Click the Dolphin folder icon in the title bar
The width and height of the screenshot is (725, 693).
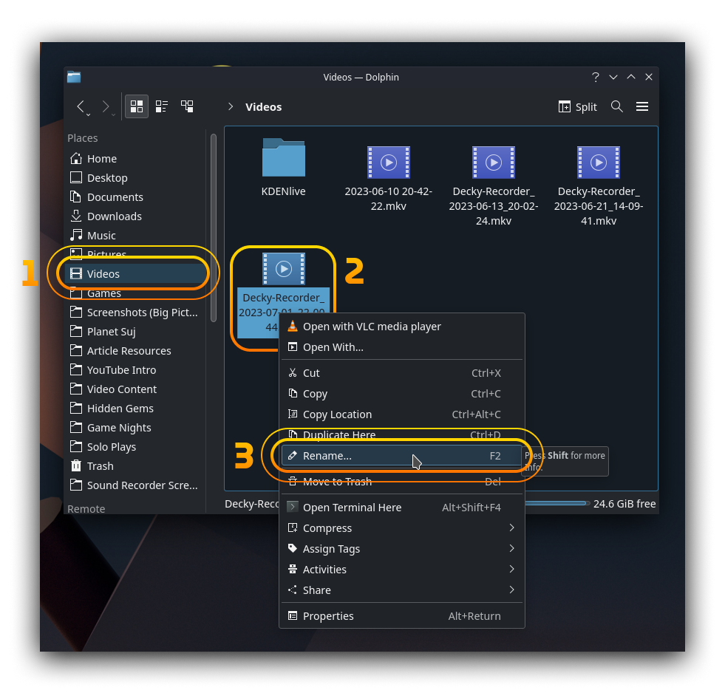pyautogui.click(x=74, y=78)
